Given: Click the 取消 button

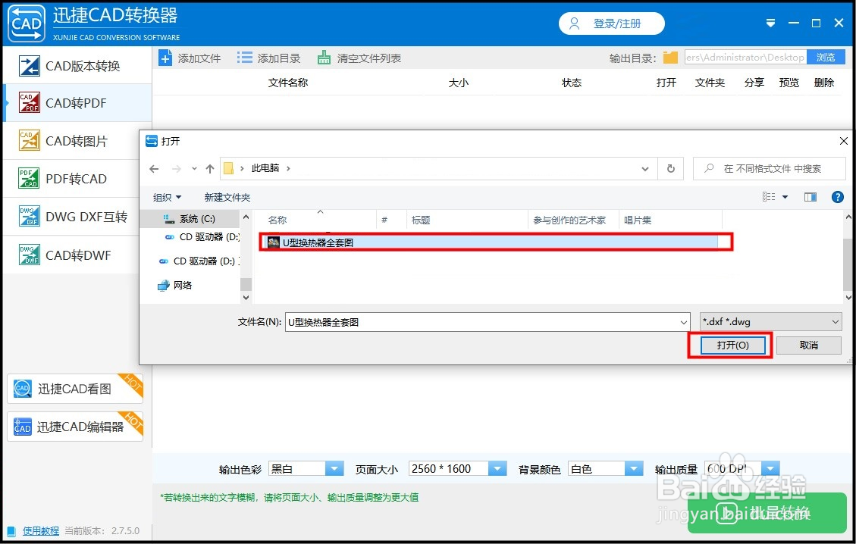Looking at the screenshot, I should click(808, 345).
